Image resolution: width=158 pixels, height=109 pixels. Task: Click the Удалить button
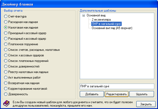(x=142, y=94)
